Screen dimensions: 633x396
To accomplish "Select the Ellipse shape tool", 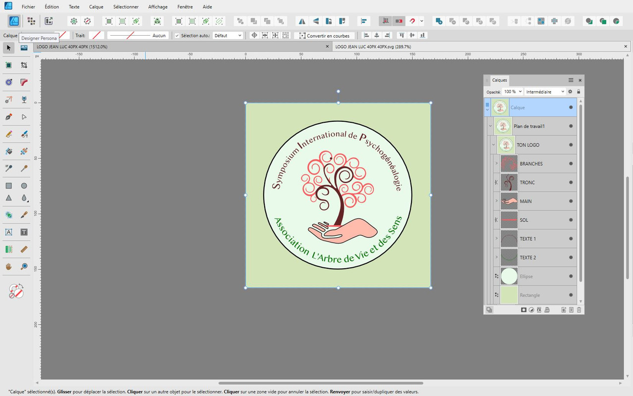I will click(24, 186).
